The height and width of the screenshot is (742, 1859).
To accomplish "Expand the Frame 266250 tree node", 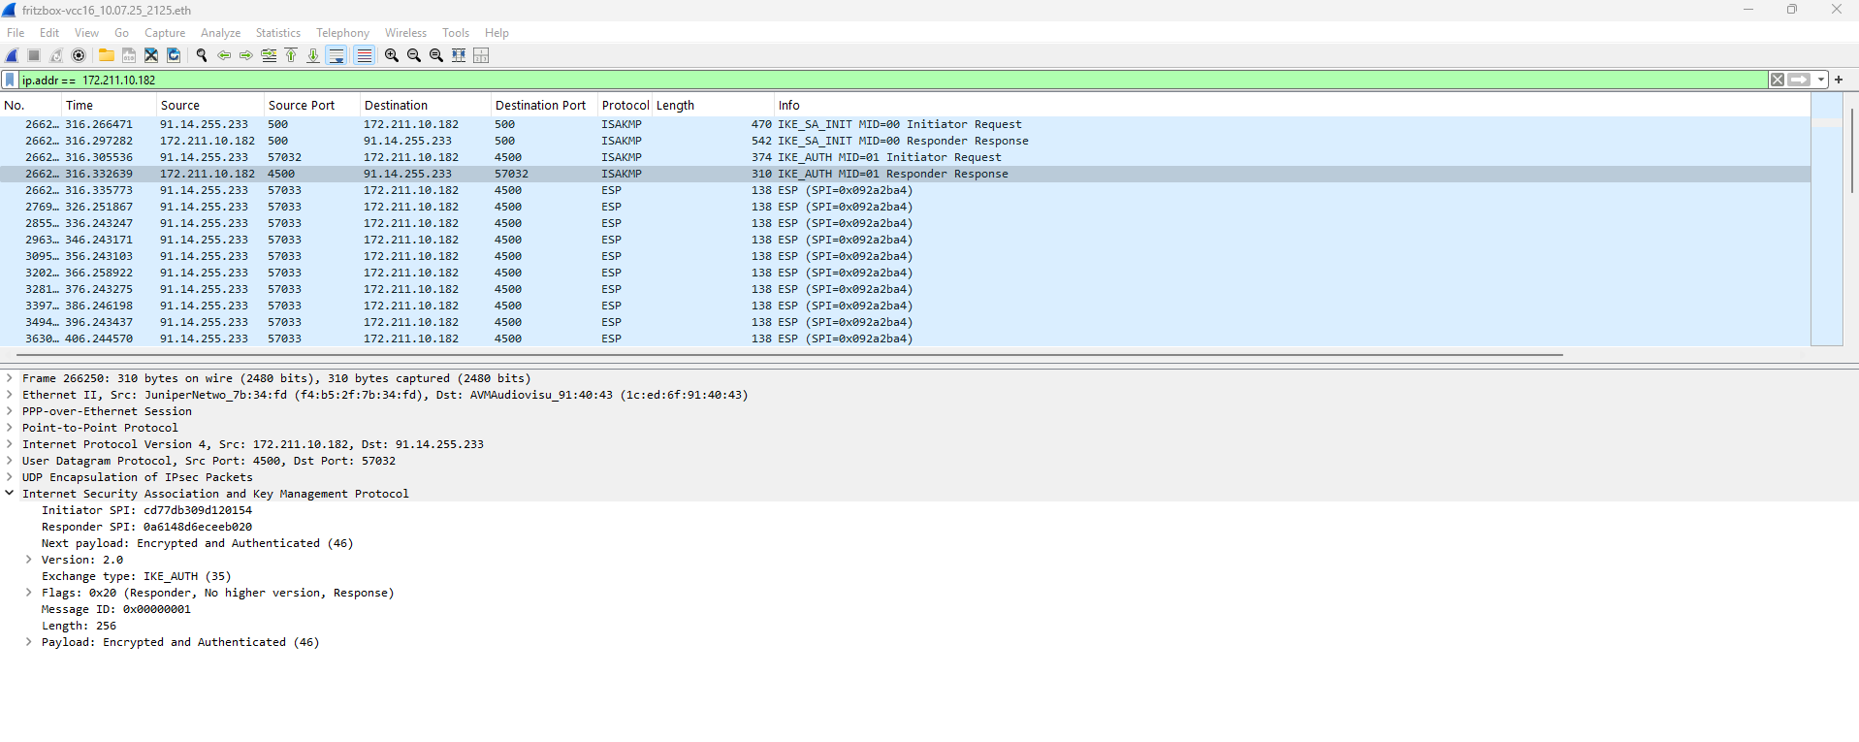I will pyautogui.click(x=10, y=378).
